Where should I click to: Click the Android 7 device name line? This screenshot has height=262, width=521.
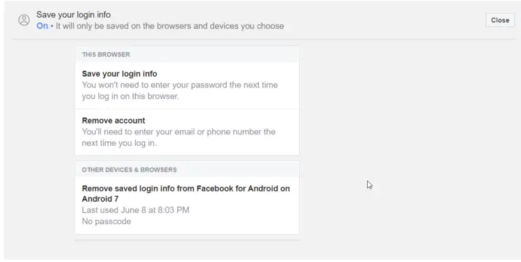pyautogui.click(x=100, y=199)
